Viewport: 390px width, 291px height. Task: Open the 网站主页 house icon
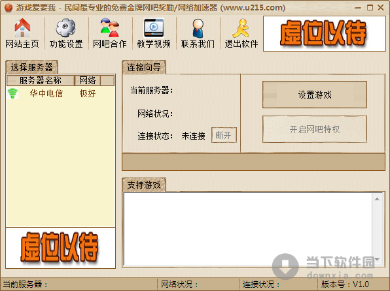22,27
